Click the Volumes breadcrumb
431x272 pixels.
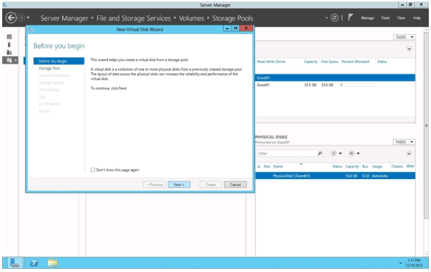tap(191, 18)
